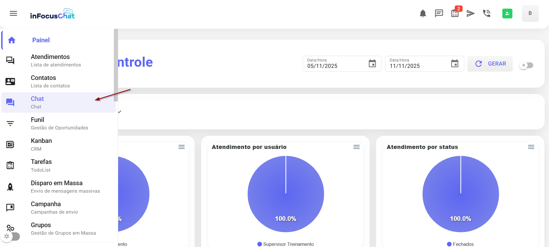Open user avatar B button
The image size is (549, 247).
[x=530, y=14]
